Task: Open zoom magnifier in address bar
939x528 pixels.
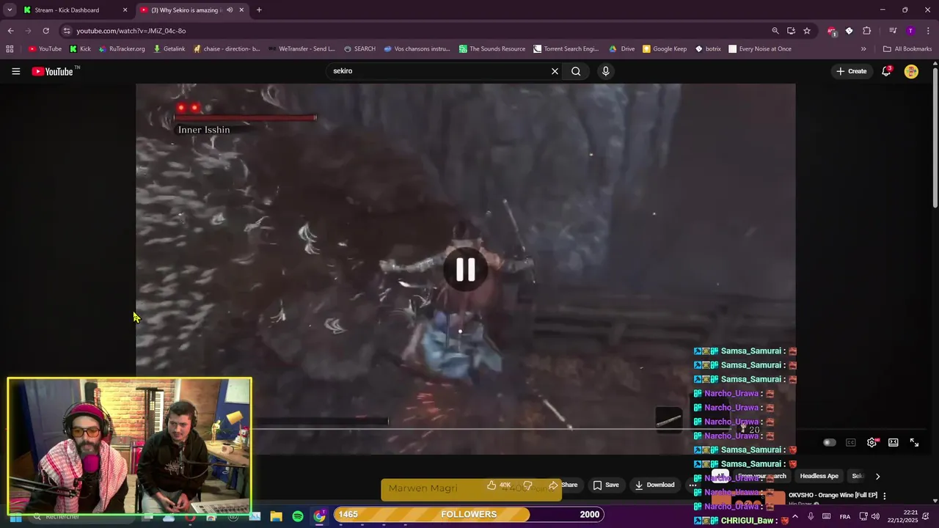Action: [775, 31]
